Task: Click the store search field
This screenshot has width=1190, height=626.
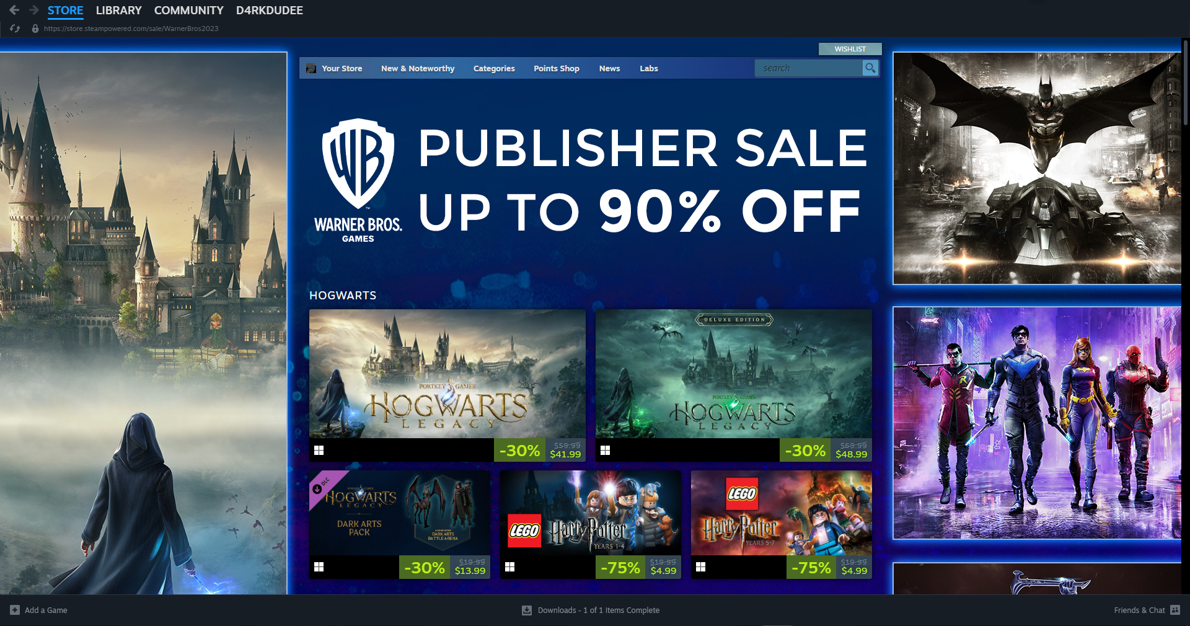Action: click(x=809, y=68)
